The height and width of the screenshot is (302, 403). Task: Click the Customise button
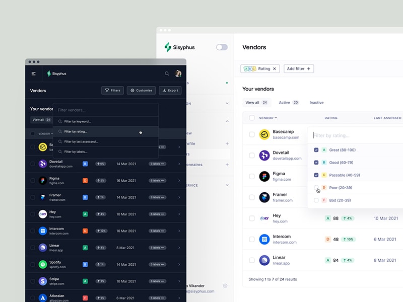point(141,91)
